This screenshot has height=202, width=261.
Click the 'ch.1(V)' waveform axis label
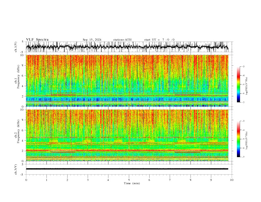click(x=16, y=47)
